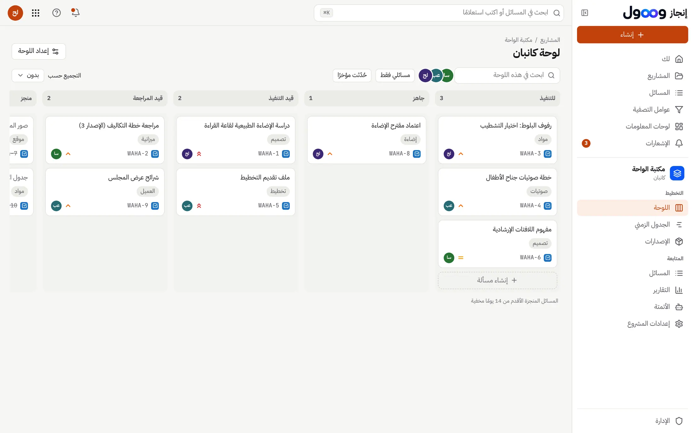Open التقارير reports page
This screenshot has width=693, height=433.
[x=633, y=290]
